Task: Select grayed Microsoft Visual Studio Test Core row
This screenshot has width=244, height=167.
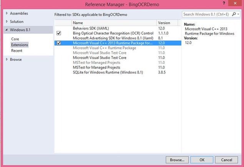Action: tap(118, 53)
